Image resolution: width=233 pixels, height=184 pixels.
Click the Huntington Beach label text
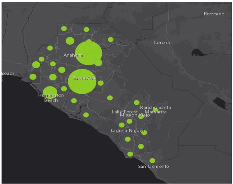[x=51, y=98]
